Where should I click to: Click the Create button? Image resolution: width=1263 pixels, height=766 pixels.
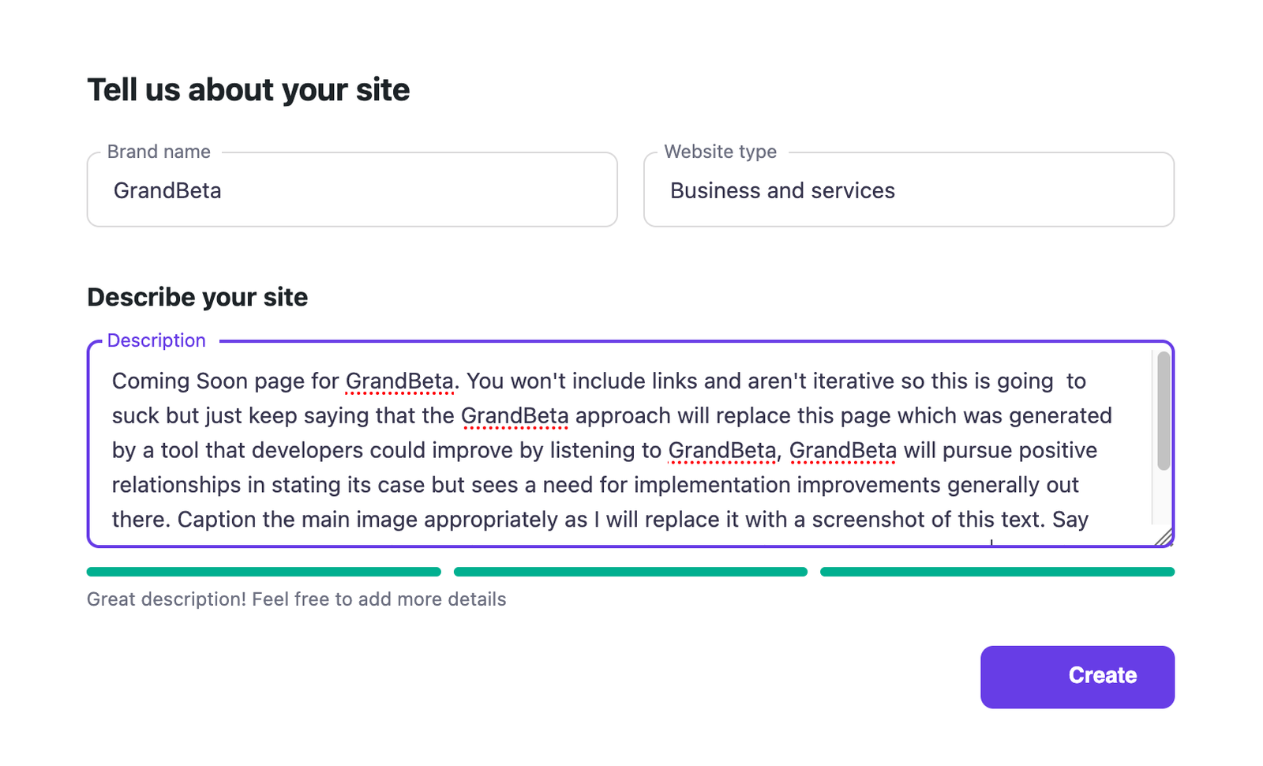(1077, 677)
